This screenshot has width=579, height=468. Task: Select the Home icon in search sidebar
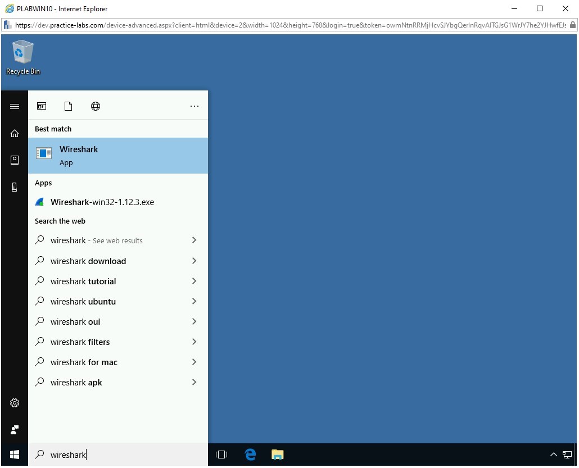15,134
